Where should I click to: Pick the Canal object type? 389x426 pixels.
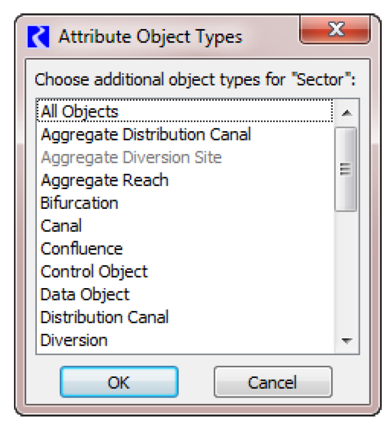point(61,226)
